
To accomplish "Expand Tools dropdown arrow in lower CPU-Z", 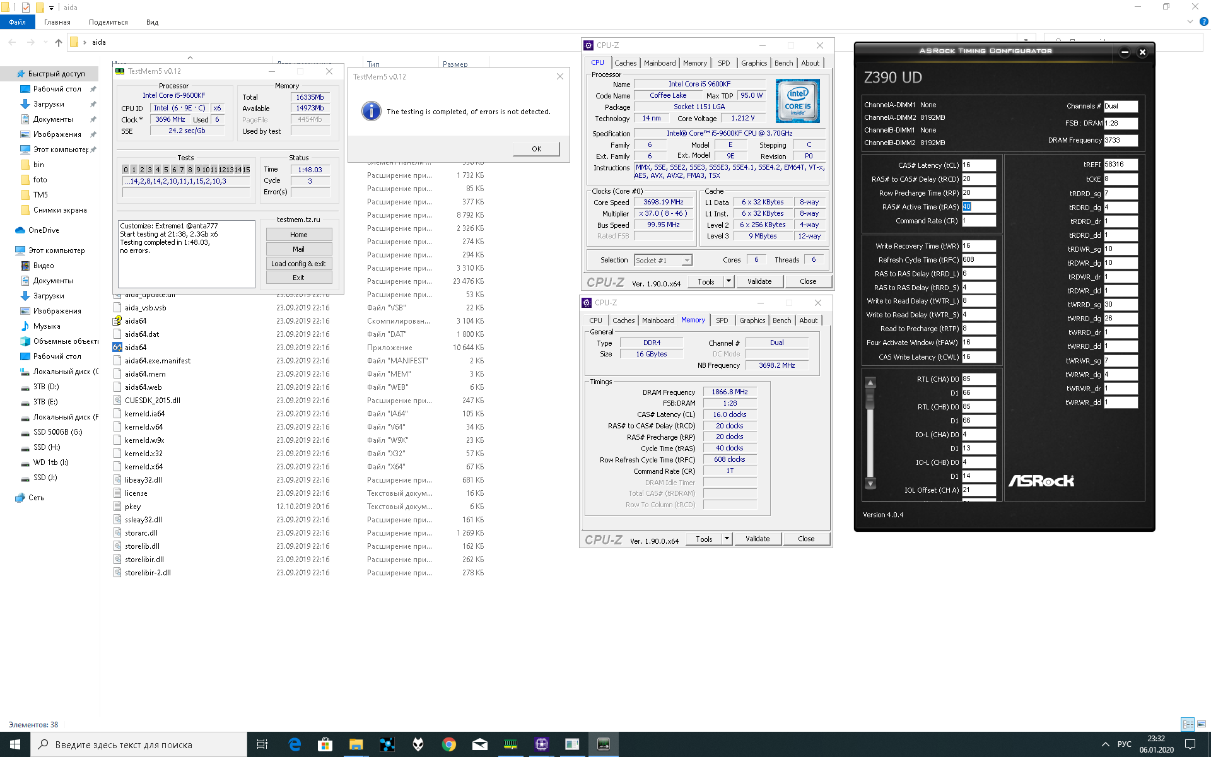I will tap(727, 539).
